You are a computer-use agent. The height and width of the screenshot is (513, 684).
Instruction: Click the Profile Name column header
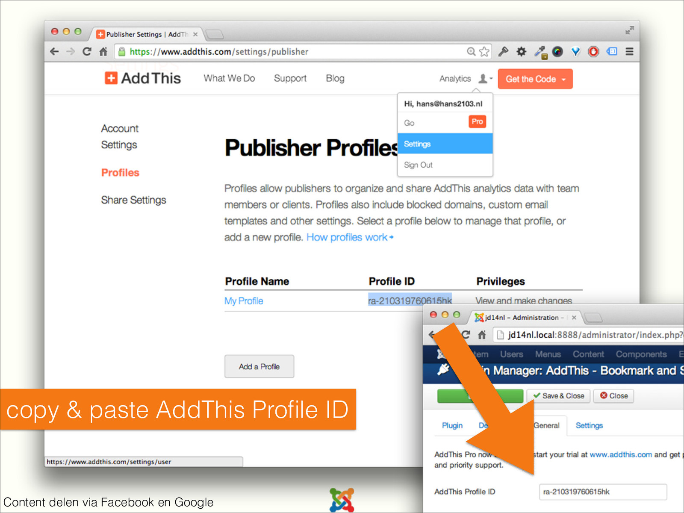click(x=257, y=281)
